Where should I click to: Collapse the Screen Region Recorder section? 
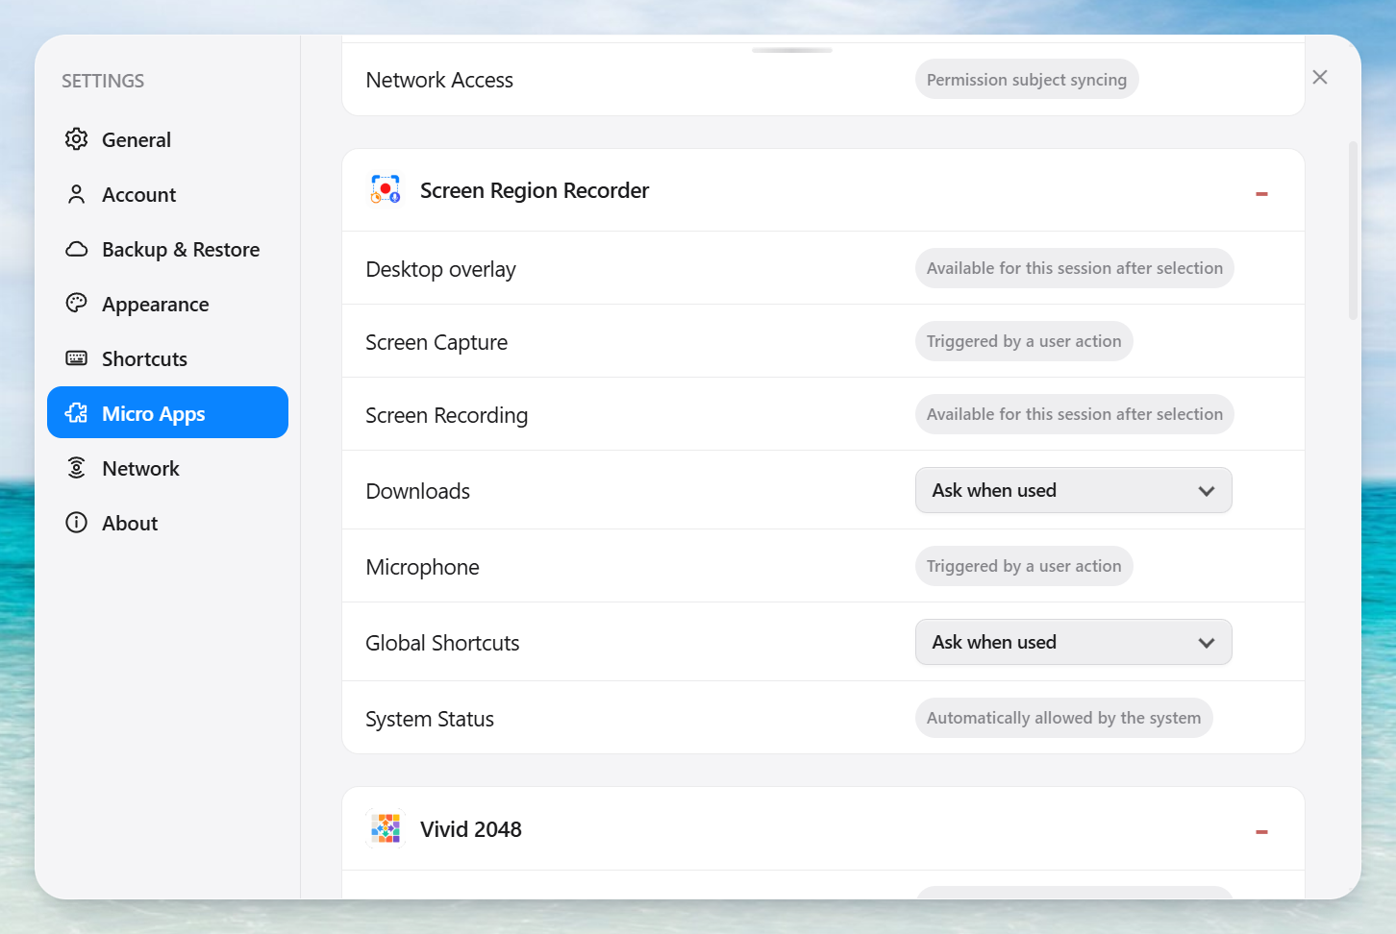(x=1261, y=194)
